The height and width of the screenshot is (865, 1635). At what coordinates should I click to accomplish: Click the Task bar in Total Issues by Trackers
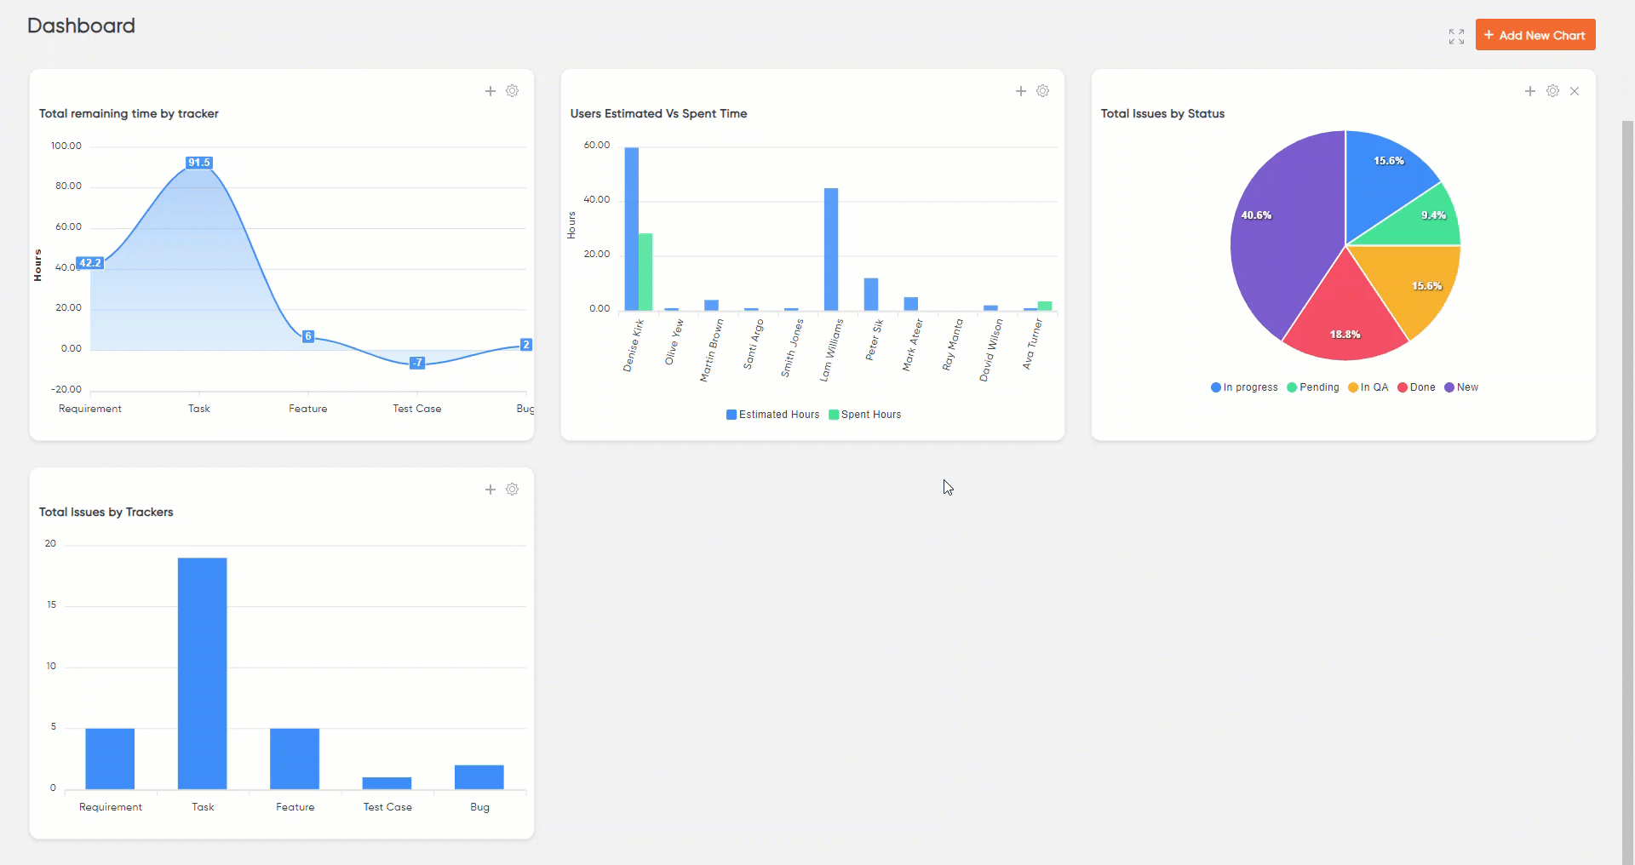[x=203, y=673]
